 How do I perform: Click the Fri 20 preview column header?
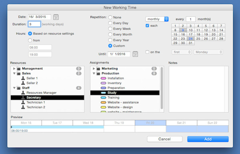tap(150, 123)
